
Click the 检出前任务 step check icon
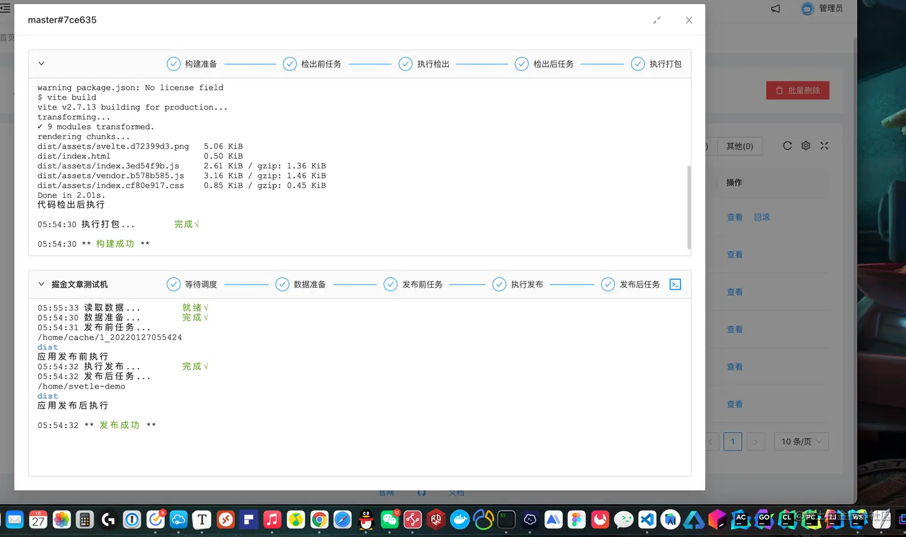tap(289, 64)
